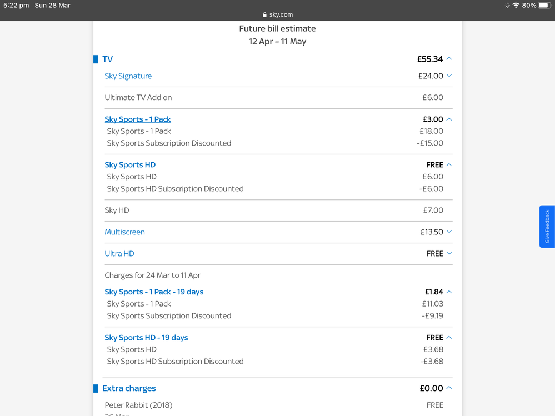This screenshot has width=555, height=416.
Task: Collapse the TV section chevron
Action: click(449, 59)
